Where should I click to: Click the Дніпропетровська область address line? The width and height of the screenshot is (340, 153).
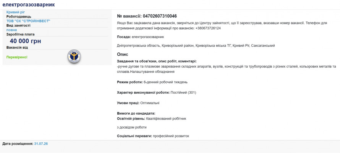click(x=196, y=46)
